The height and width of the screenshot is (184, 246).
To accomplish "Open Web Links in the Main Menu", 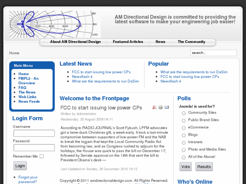I will tap(27, 97).
